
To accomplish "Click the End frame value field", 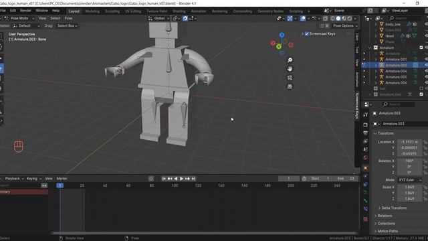I will click(x=346, y=179).
